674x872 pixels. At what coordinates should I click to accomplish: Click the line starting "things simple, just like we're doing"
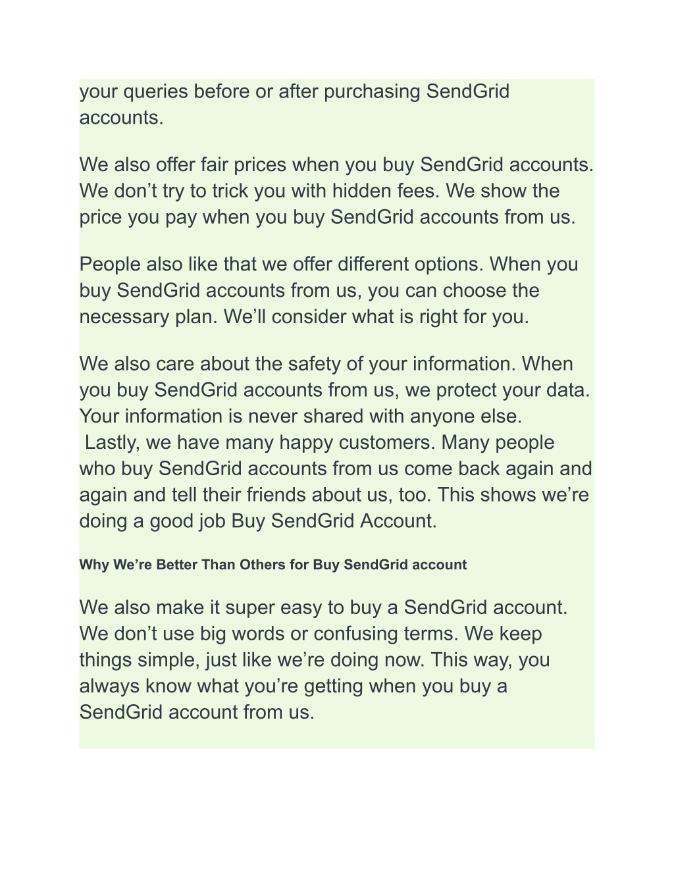click(315, 659)
